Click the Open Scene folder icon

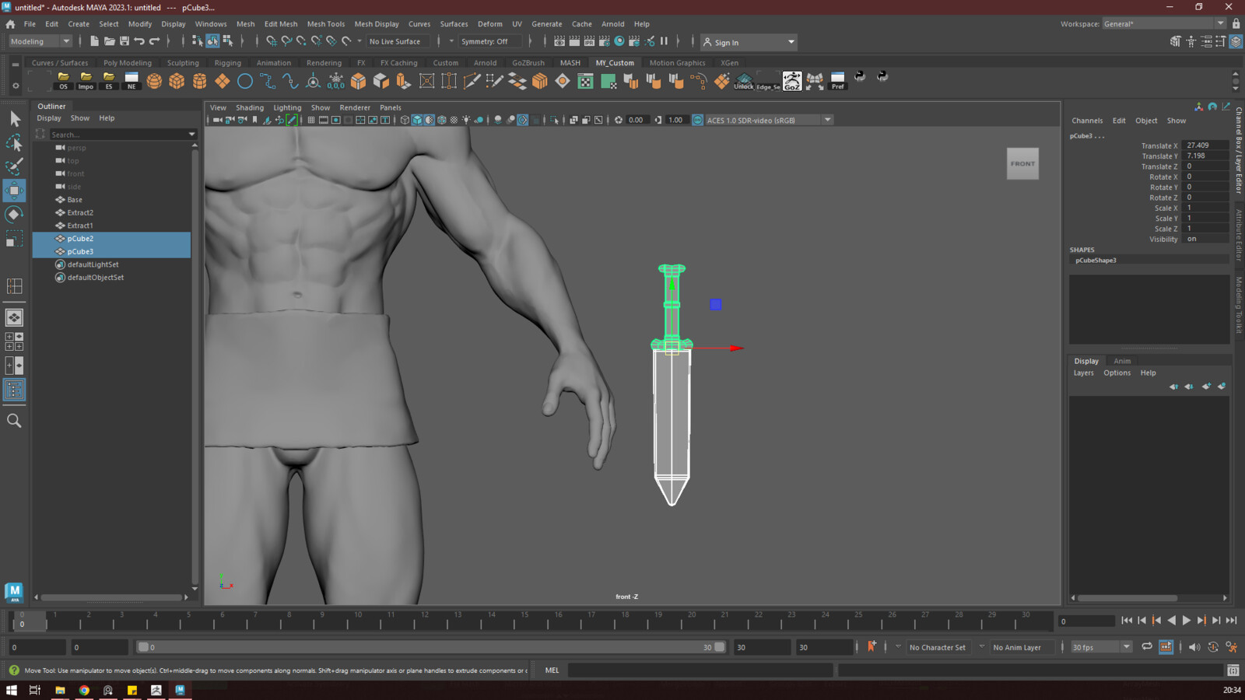(109, 41)
